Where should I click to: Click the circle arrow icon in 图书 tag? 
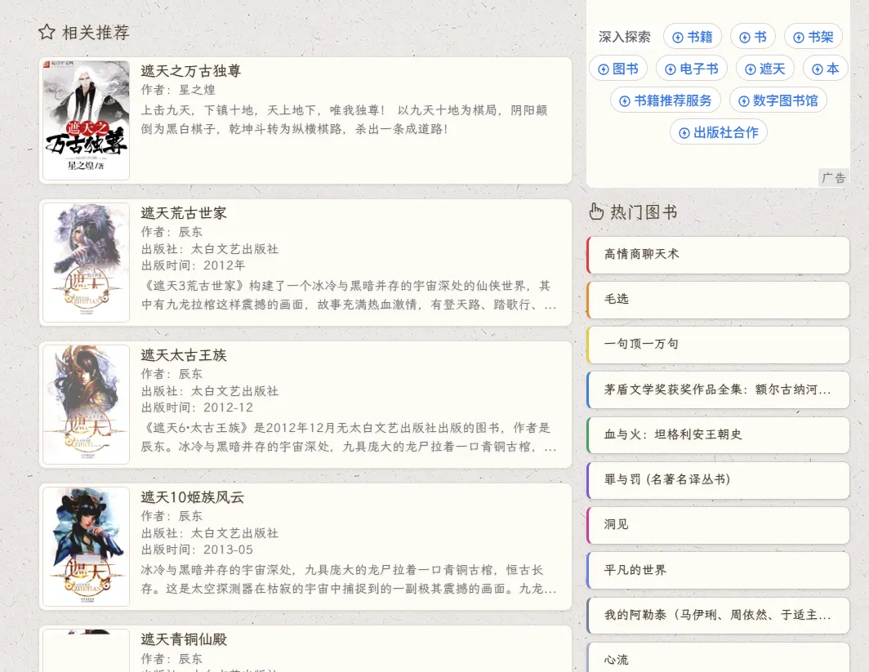tap(604, 69)
